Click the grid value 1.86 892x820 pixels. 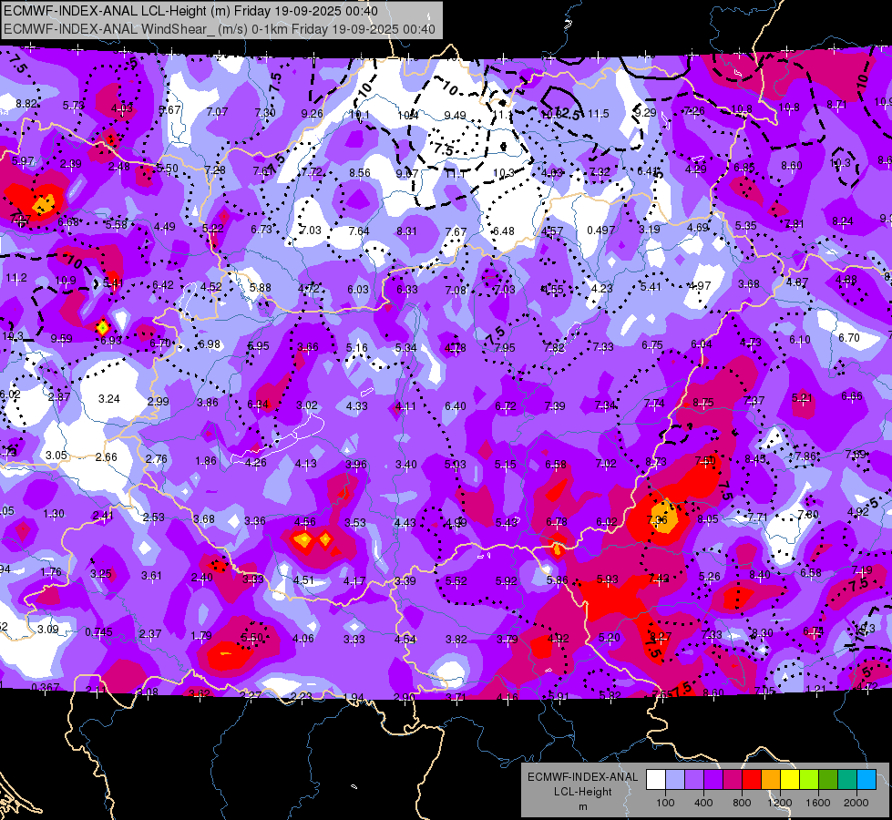205,461
